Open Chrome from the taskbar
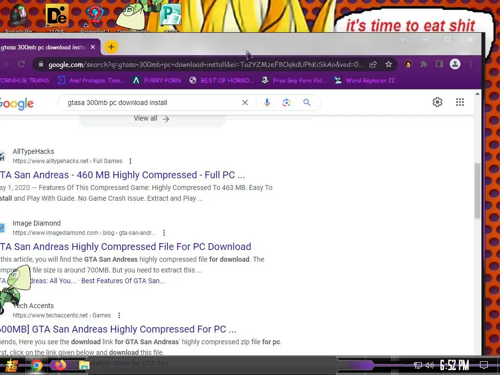Image resolution: width=500 pixels, height=375 pixels. (x=36, y=365)
